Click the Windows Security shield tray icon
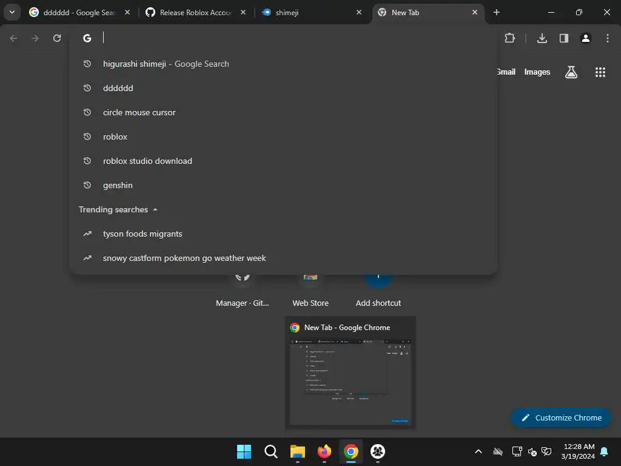The height and width of the screenshot is (466, 621). (x=546, y=451)
